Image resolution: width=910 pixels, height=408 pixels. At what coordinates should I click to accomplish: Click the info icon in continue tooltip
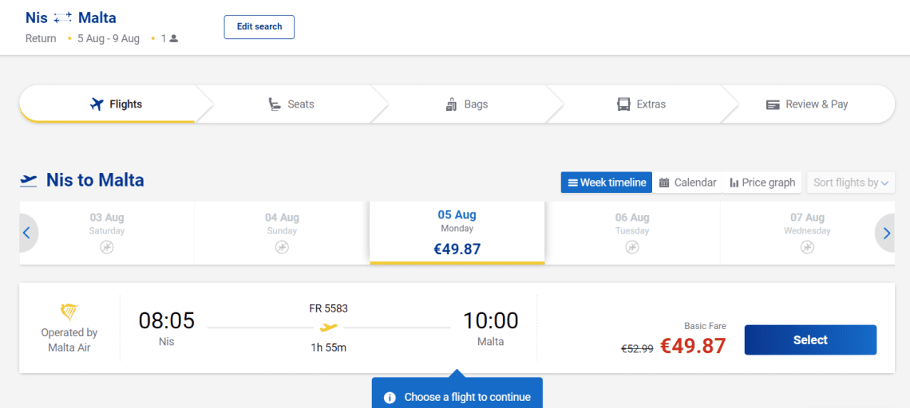click(390, 398)
